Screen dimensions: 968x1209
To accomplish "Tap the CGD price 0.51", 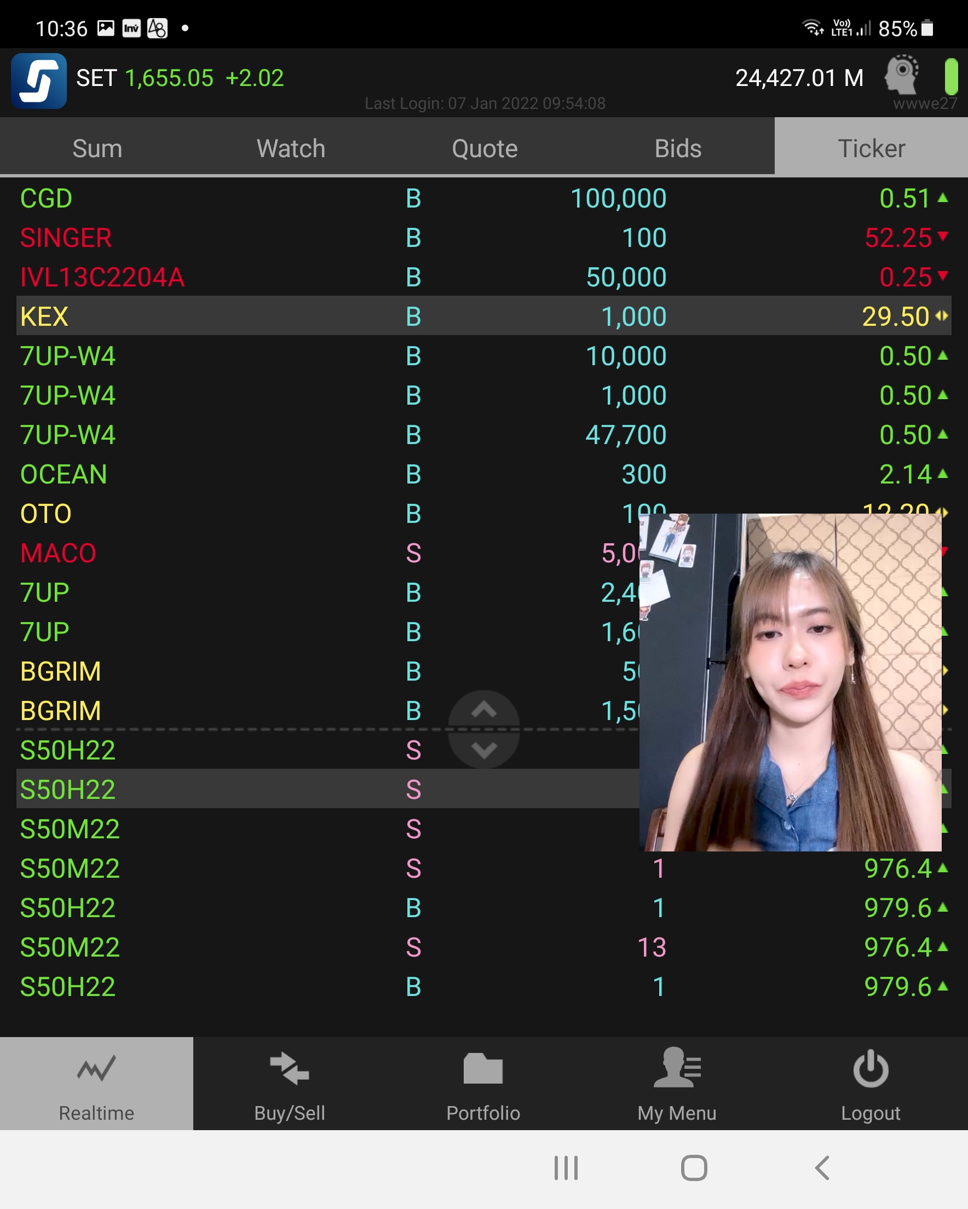I will (x=904, y=199).
